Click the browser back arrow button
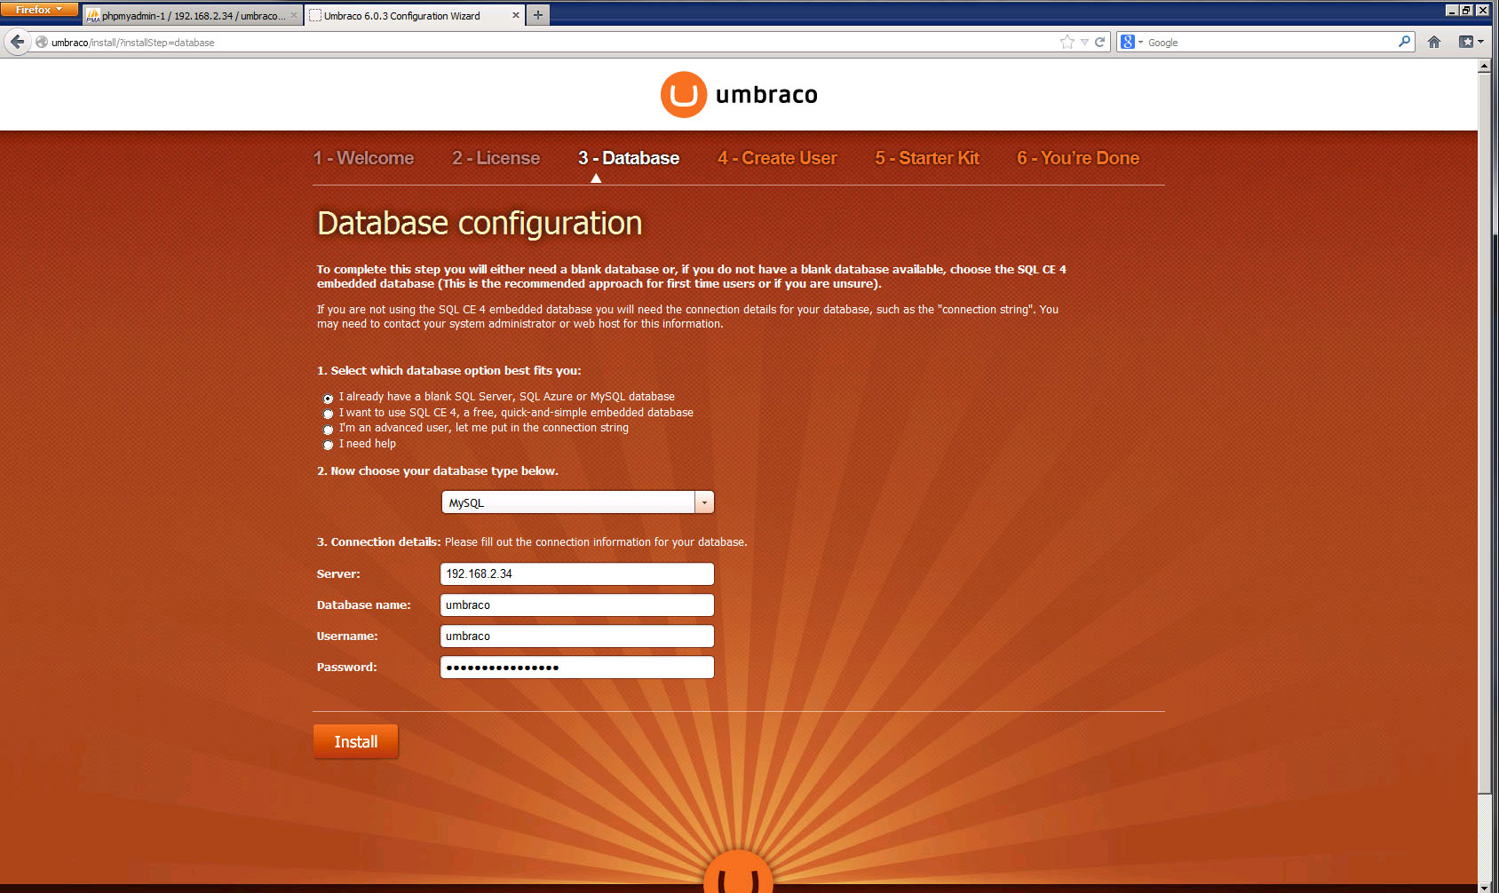The image size is (1499, 893). click(x=17, y=42)
